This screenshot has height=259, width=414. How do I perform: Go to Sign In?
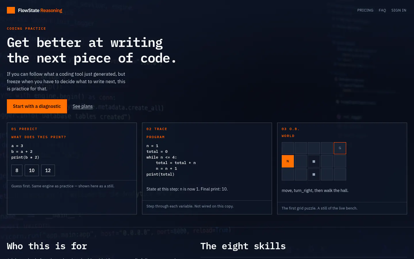(x=398, y=10)
